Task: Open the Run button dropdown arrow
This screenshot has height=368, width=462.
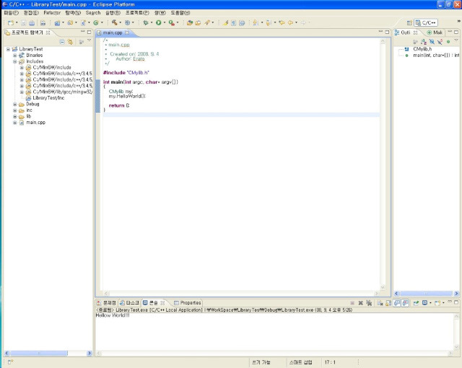Action: [165, 22]
